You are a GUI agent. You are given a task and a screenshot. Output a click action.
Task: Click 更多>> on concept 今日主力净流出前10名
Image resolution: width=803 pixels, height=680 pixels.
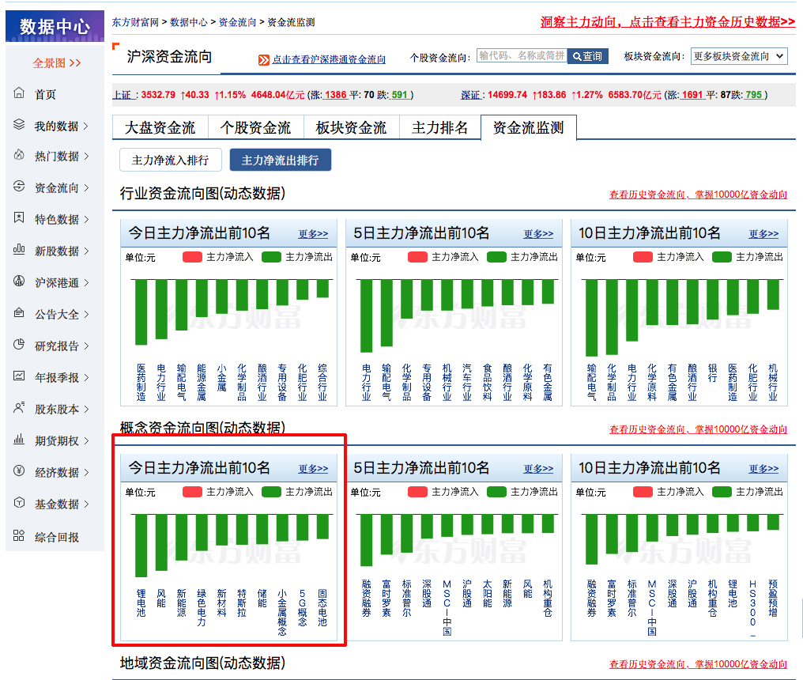click(x=313, y=469)
